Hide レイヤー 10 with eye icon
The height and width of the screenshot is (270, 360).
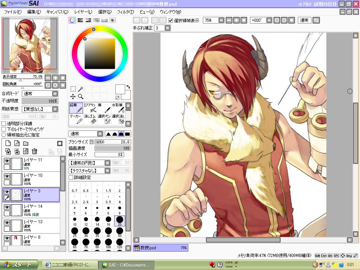7,176
